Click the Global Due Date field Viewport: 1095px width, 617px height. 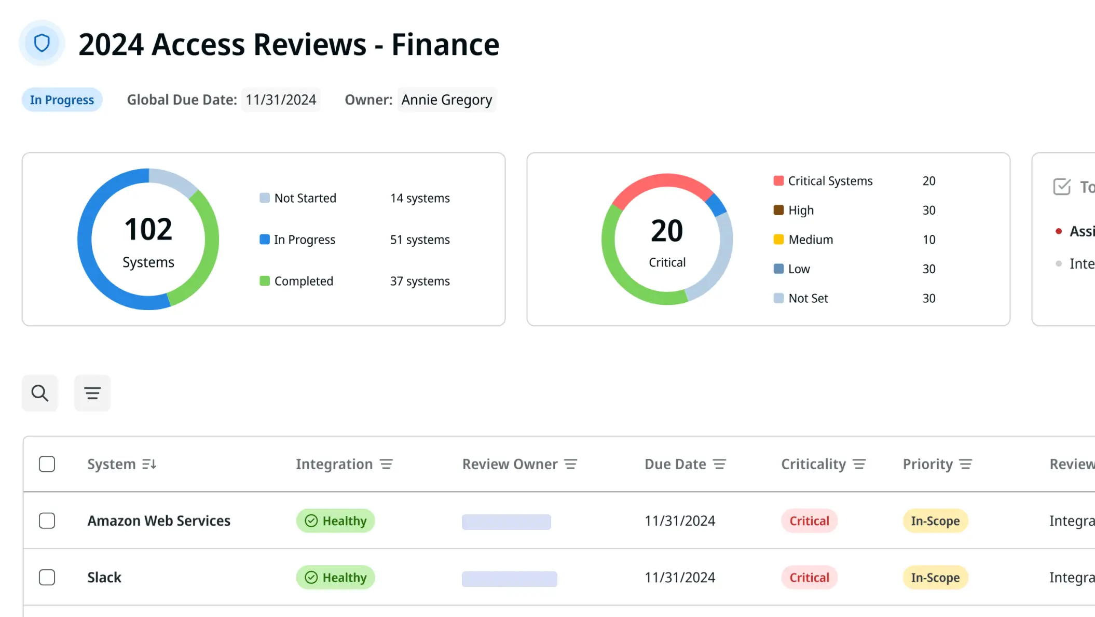click(x=281, y=100)
